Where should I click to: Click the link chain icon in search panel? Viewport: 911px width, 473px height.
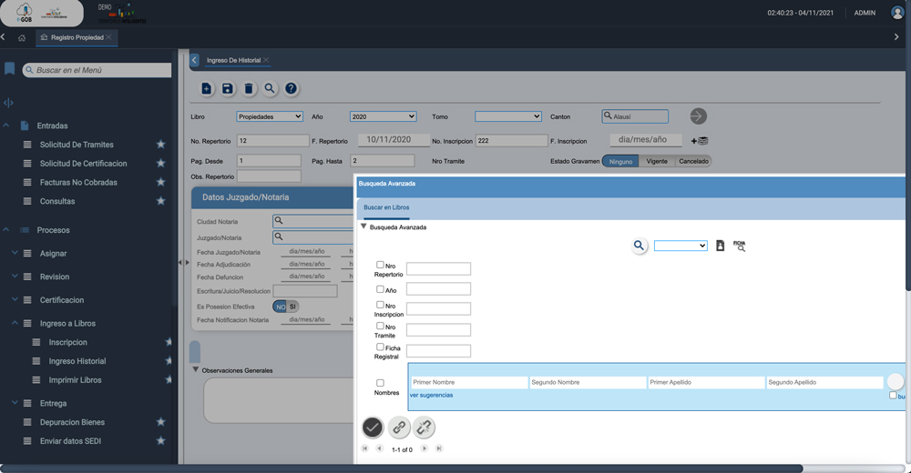pyautogui.click(x=399, y=428)
